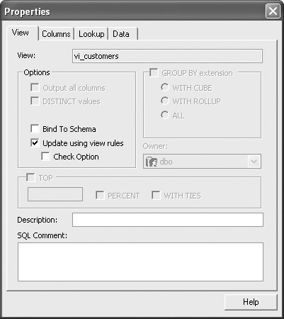
Task: Click the dbo owner schema icon
Action: [152, 162]
